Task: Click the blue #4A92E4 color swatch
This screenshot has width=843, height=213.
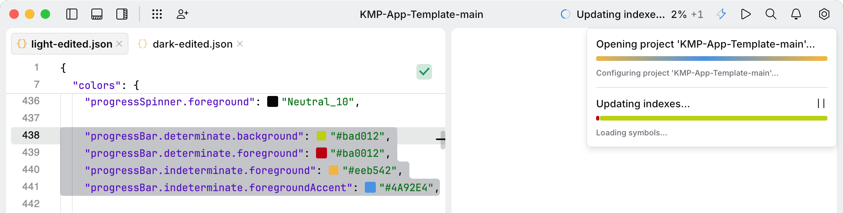Action: (370, 187)
